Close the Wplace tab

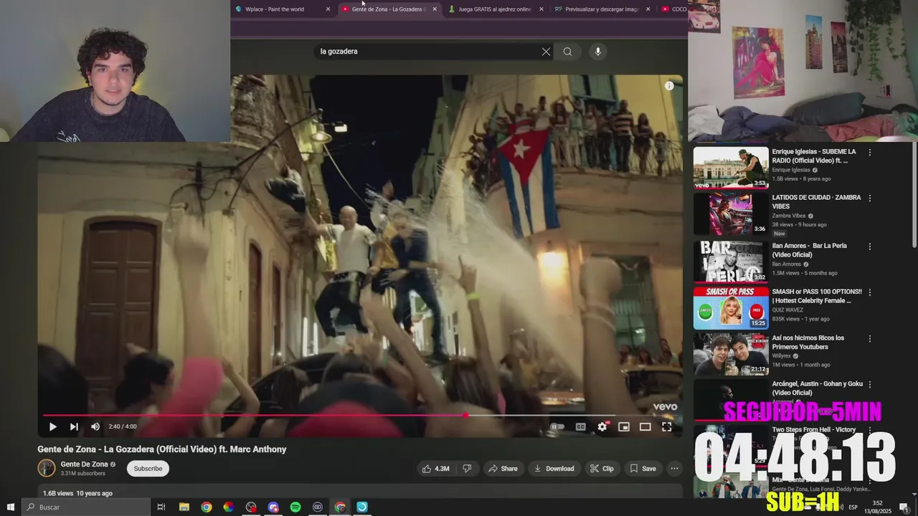click(328, 9)
